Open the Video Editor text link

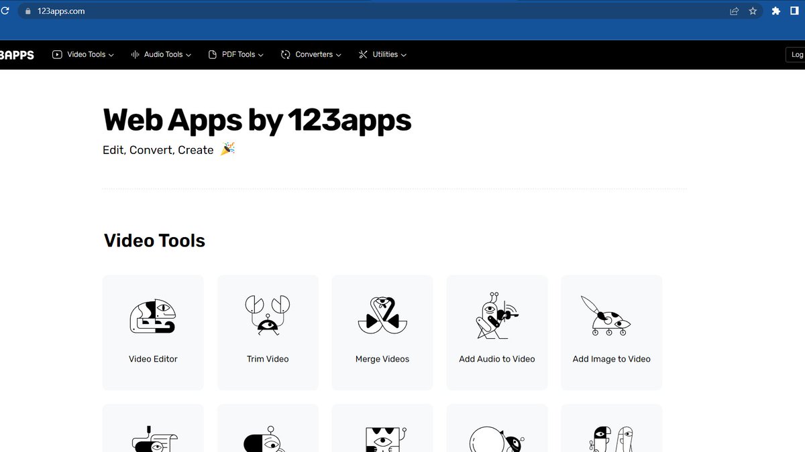(x=153, y=359)
